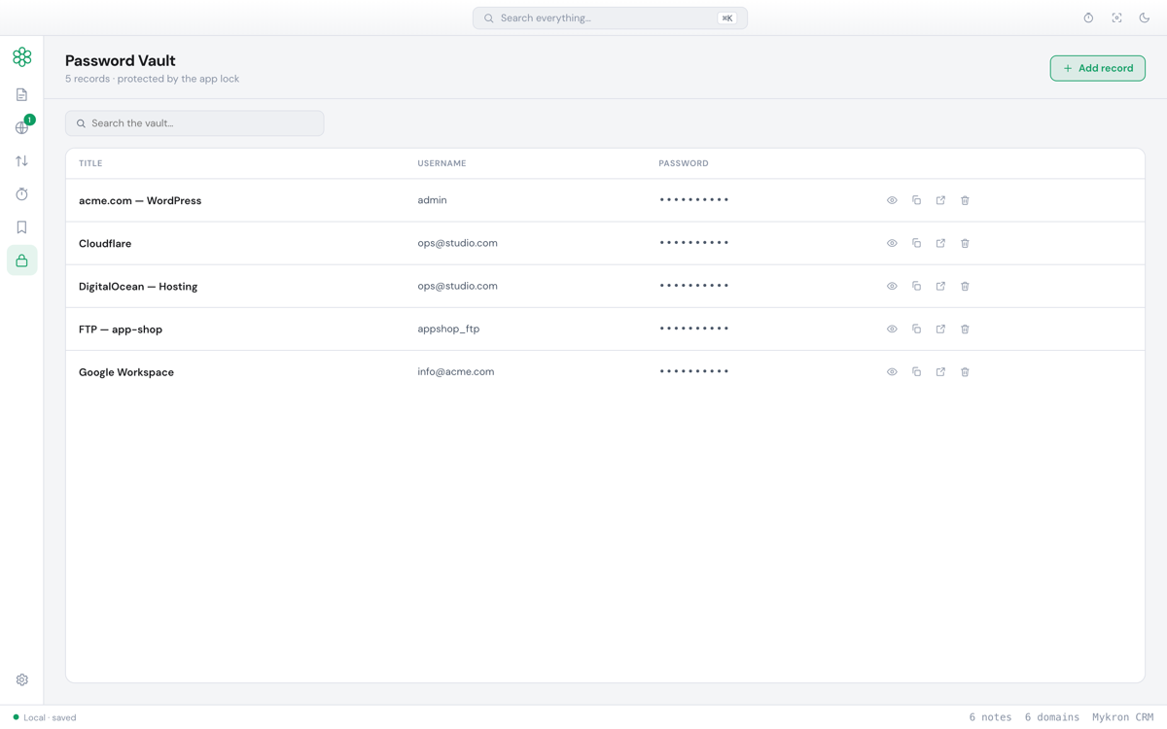Screen dimensions: 1167x729
Task: Delete the Cloudflare record
Action: pyautogui.click(x=965, y=243)
